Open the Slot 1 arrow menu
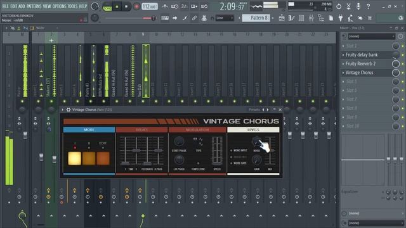Image resolution: width=406 pixels, height=228 pixels. click(343, 46)
